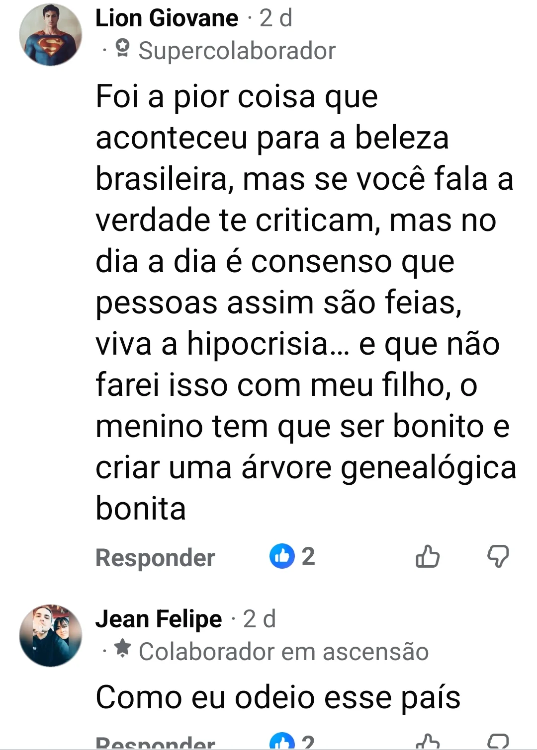Open Lion Giovane's profile name
Viewport: 537px width, 750px height.
[x=167, y=18]
